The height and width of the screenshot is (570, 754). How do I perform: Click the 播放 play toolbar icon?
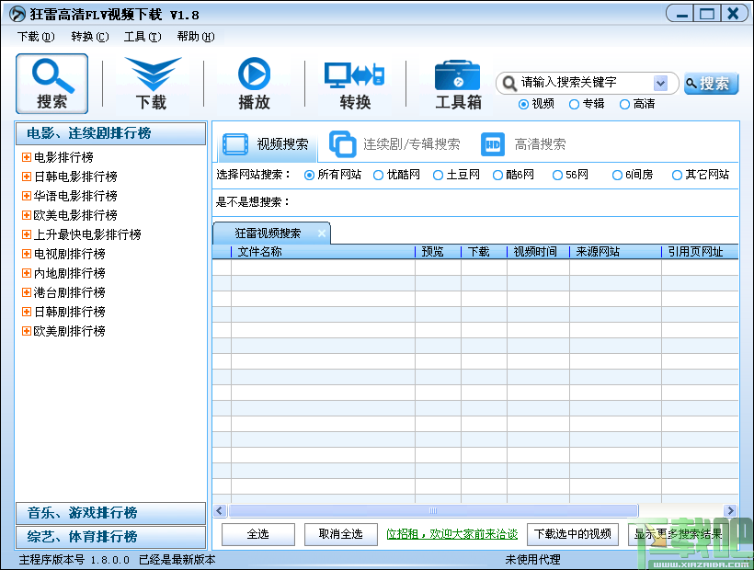254,83
